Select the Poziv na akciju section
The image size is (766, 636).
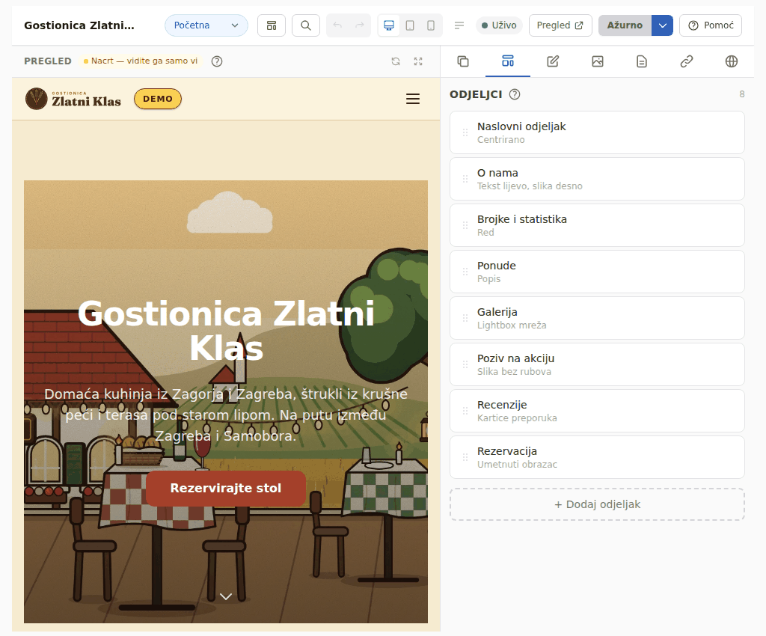click(x=597, y=364)
